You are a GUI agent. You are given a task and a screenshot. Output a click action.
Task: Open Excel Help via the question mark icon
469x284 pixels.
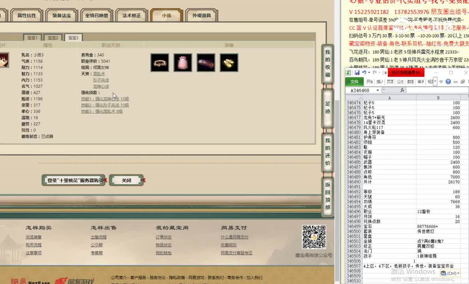tap(448, 82)
